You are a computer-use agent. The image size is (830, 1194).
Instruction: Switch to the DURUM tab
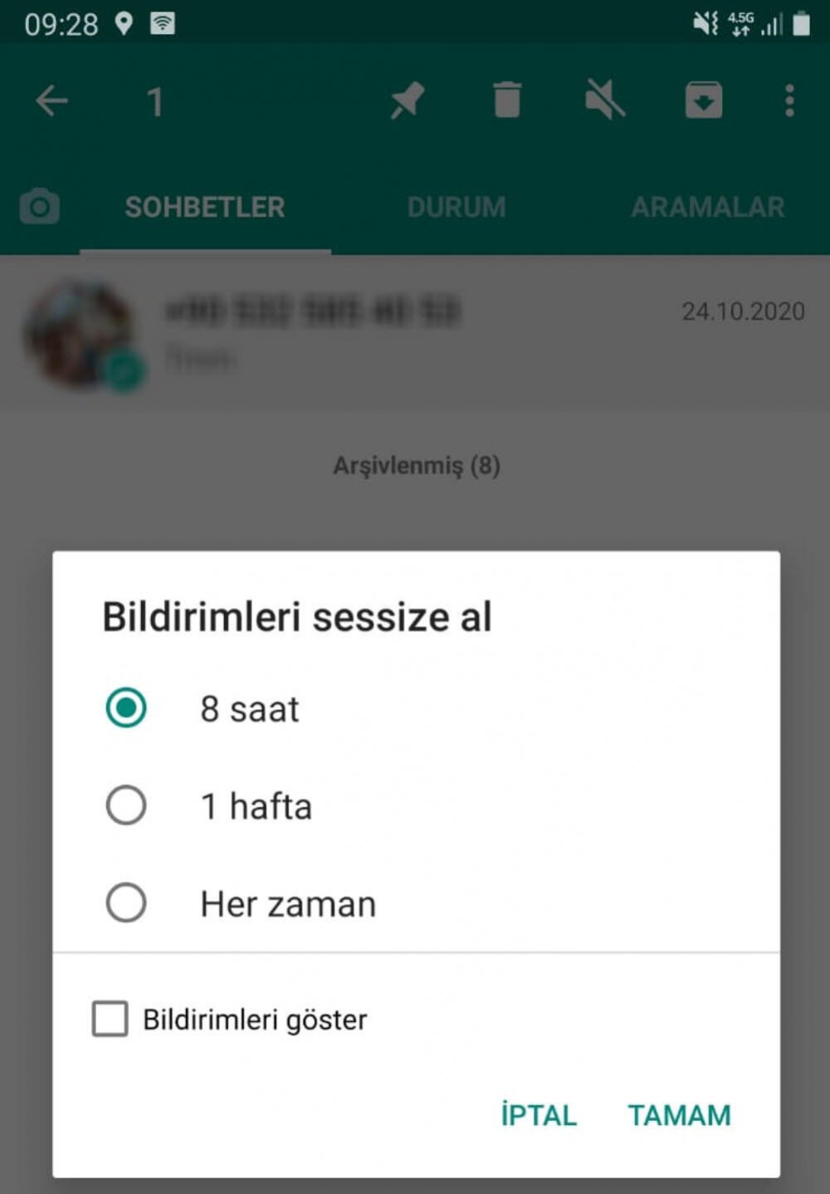[456, 207]
